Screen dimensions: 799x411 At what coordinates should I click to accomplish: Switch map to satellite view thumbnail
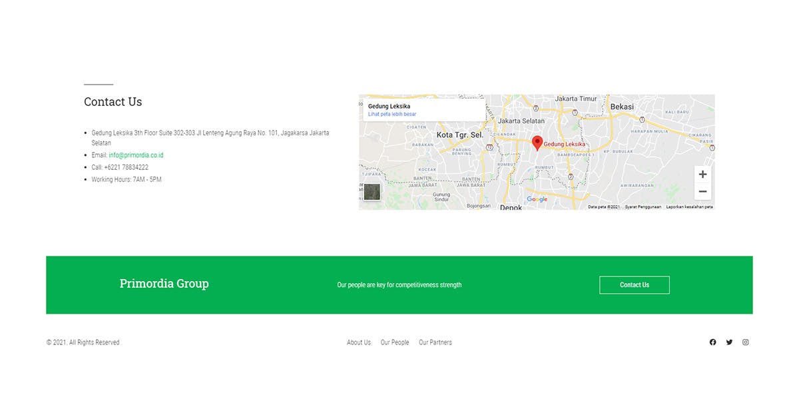[x=372, y=192]
